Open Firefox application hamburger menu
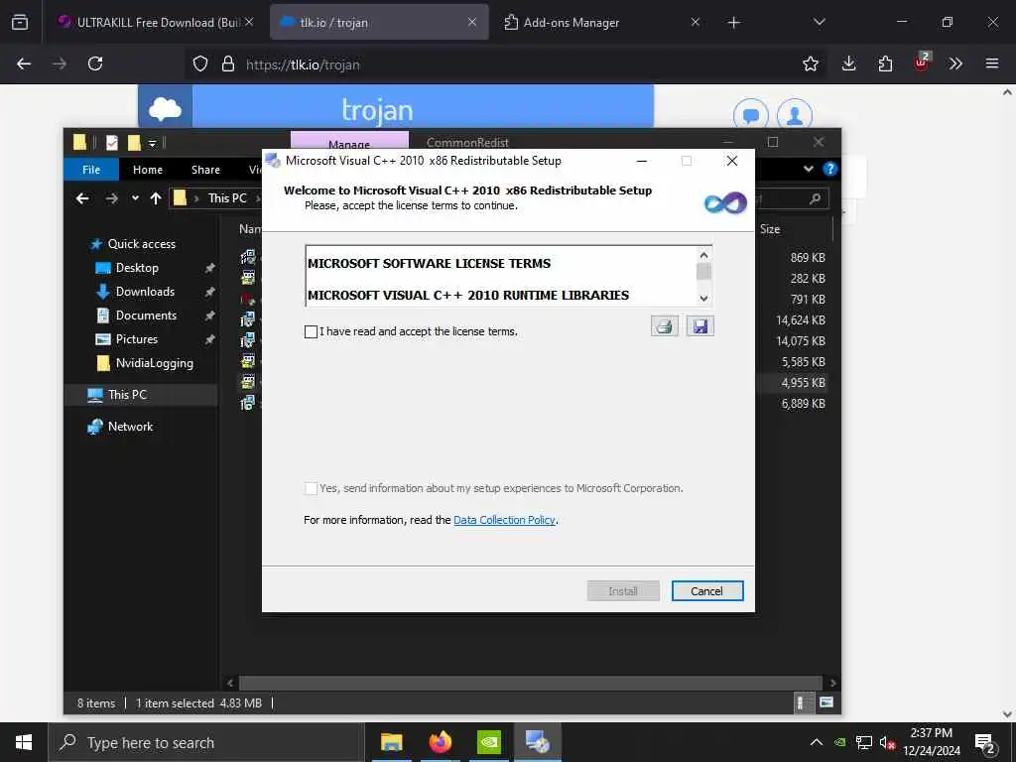 tap(992, 63)
